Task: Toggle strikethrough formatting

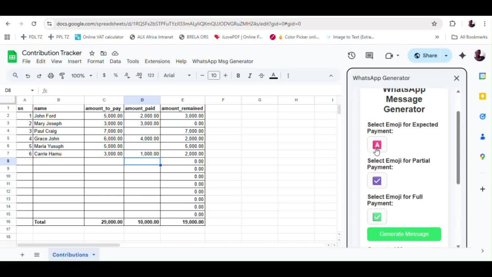Action: click(x=261, y=76)
